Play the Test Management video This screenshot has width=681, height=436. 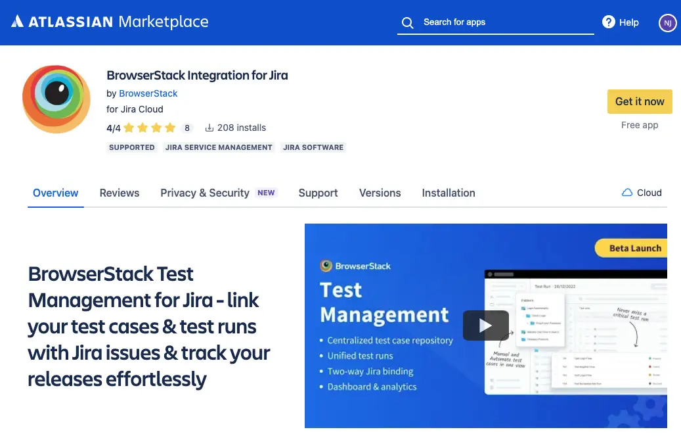click(x=485, y=325)
